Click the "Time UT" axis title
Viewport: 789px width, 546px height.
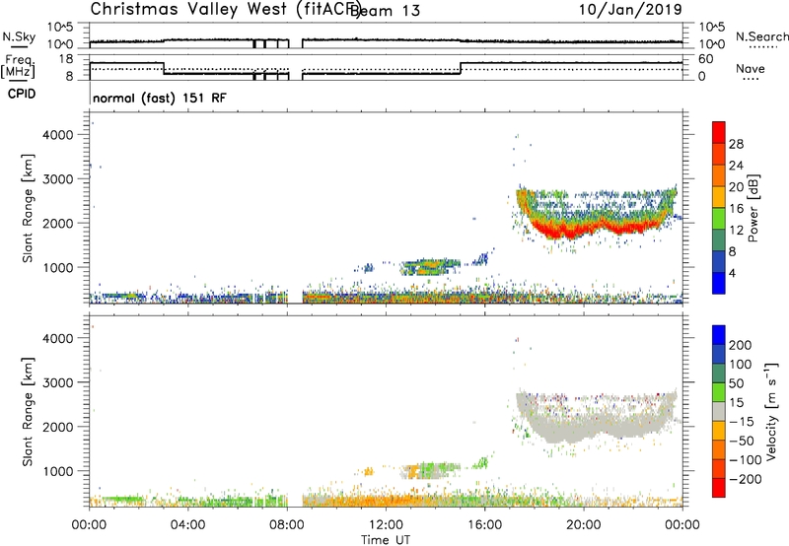(386, 540)
